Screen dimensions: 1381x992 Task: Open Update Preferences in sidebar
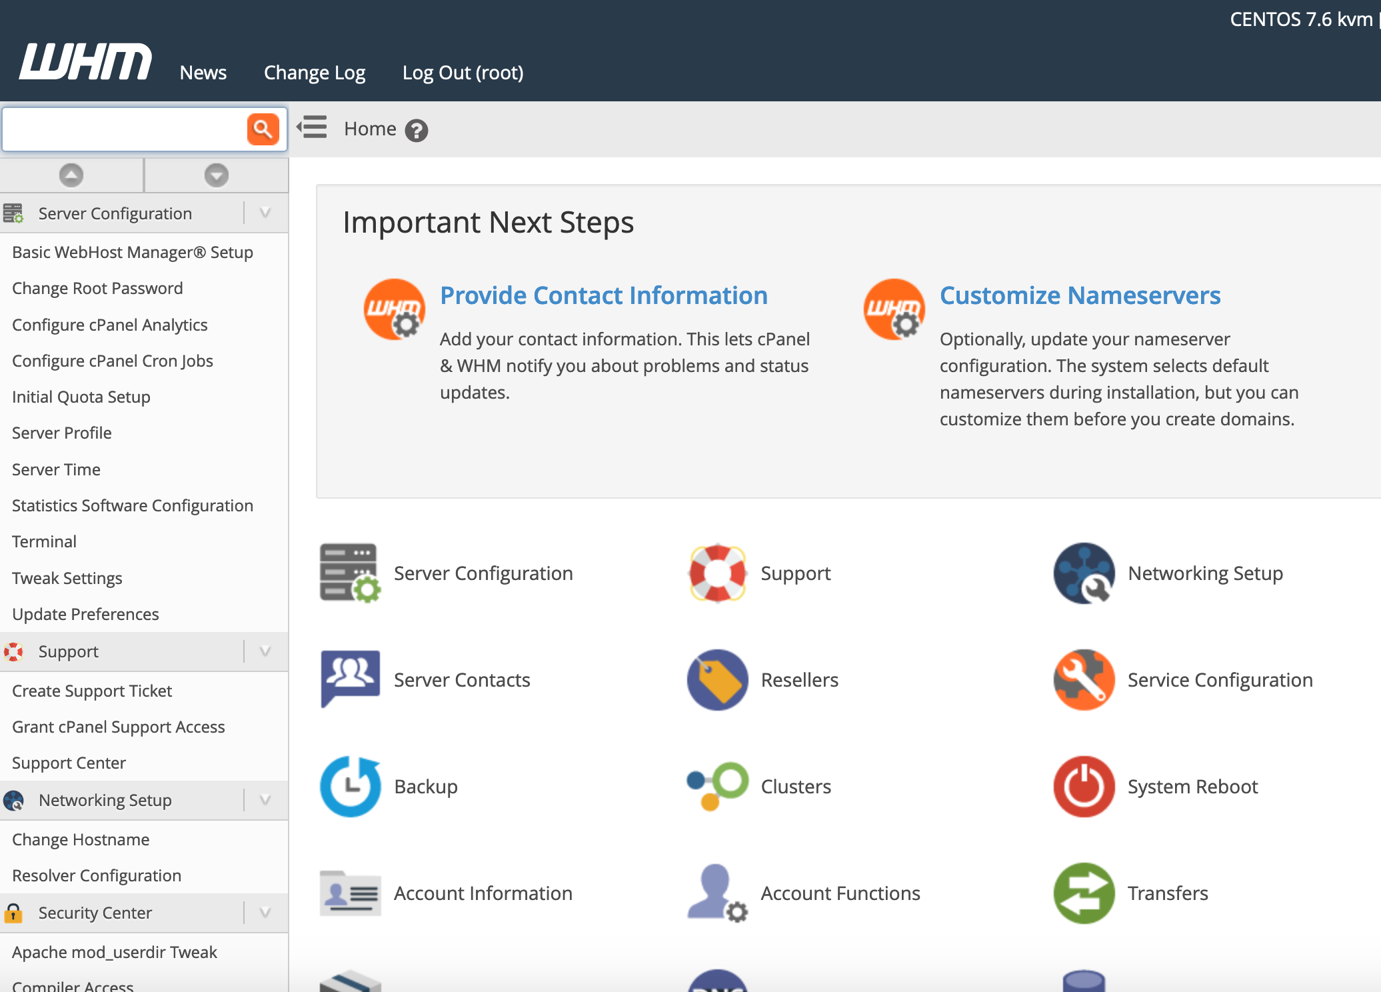click(x=85, y=614)
